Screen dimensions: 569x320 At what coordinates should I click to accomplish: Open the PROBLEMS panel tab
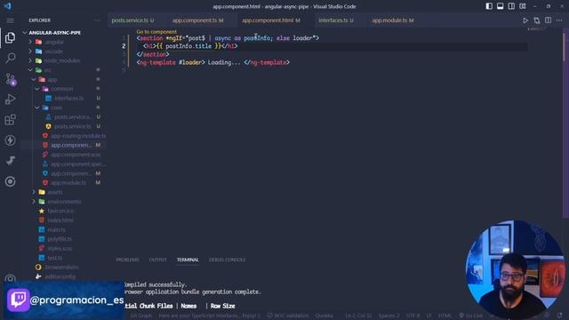pos(127,260)
